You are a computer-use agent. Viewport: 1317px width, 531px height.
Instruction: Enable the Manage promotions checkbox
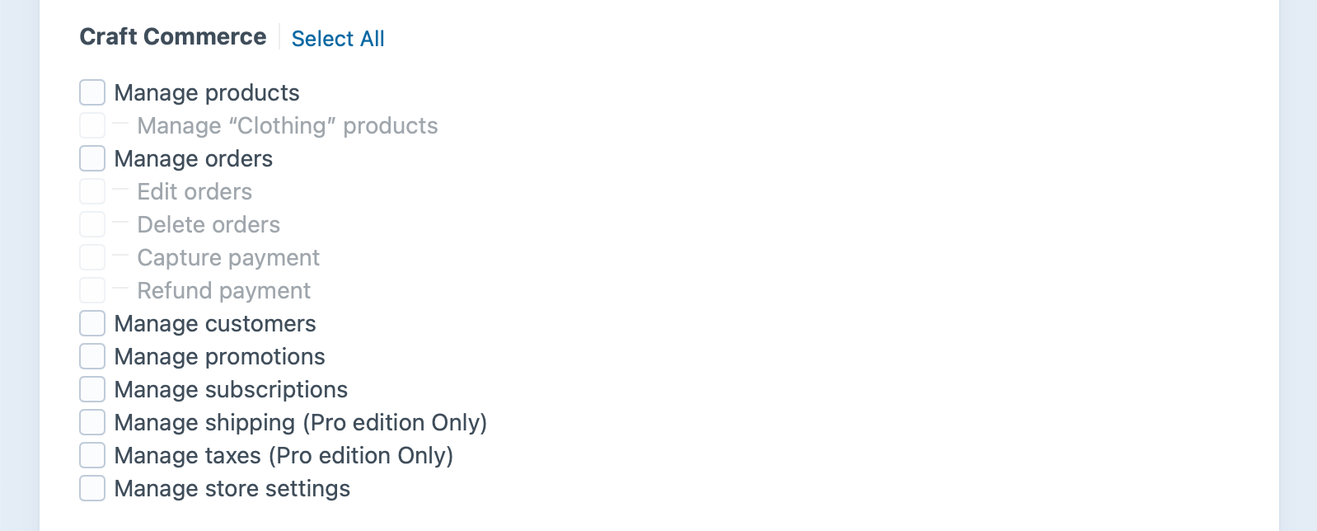pos(91,356)
